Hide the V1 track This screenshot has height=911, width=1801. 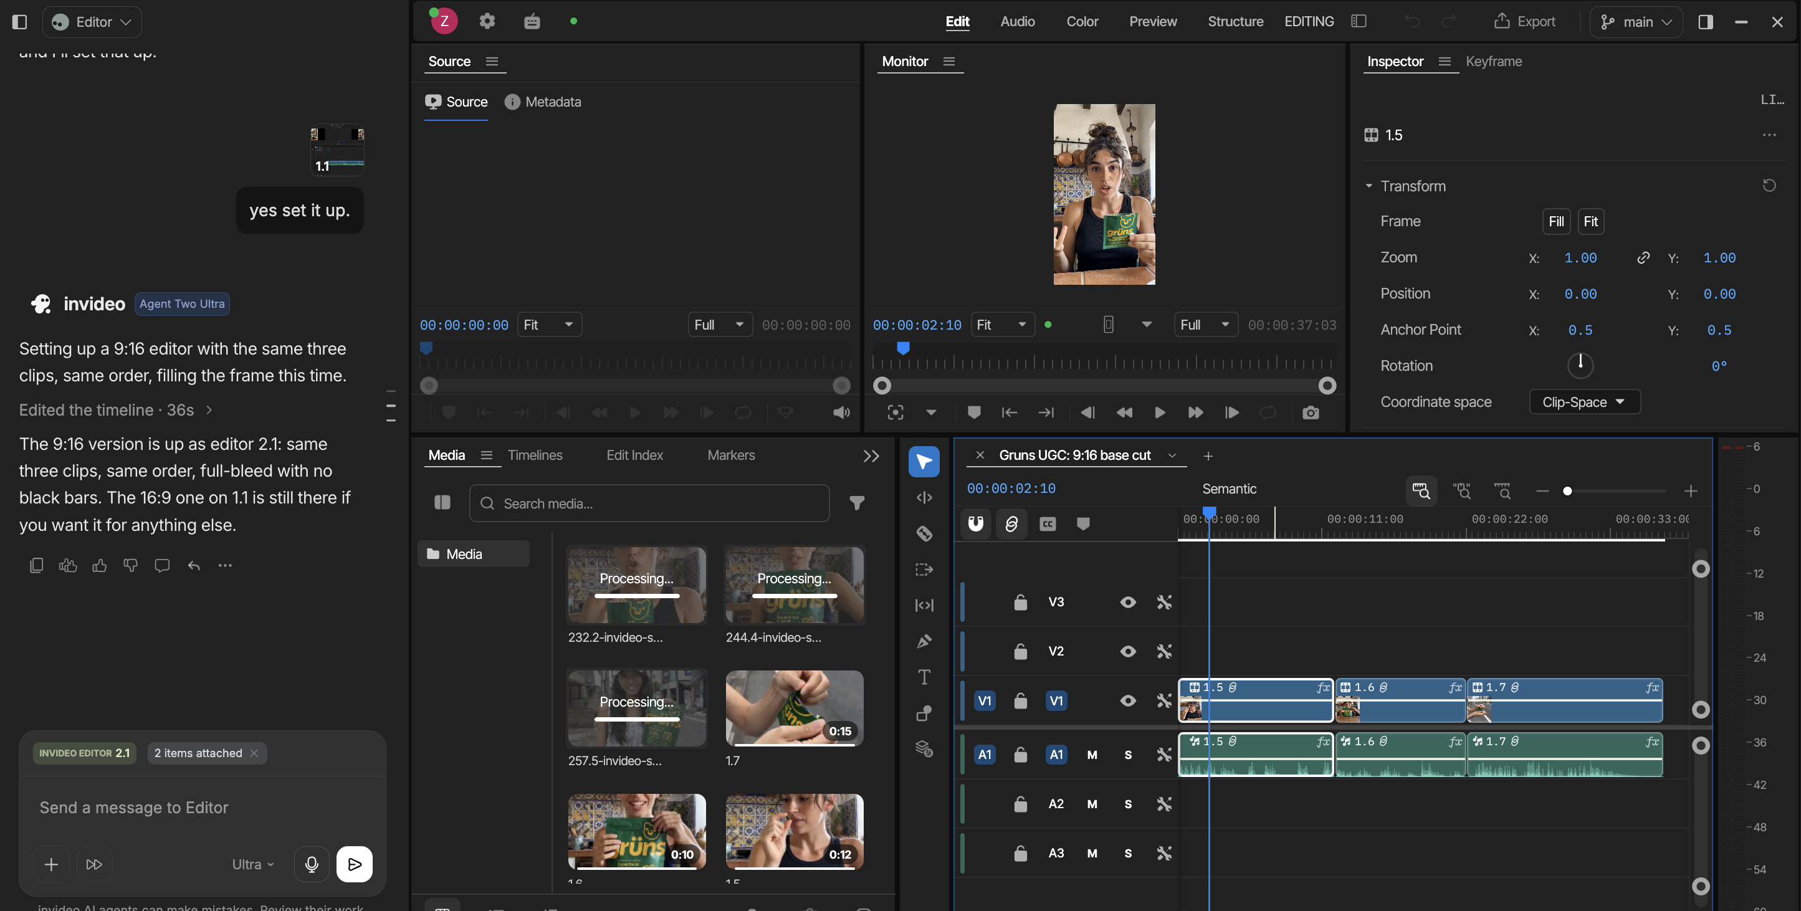click(x=1128, y=700)
